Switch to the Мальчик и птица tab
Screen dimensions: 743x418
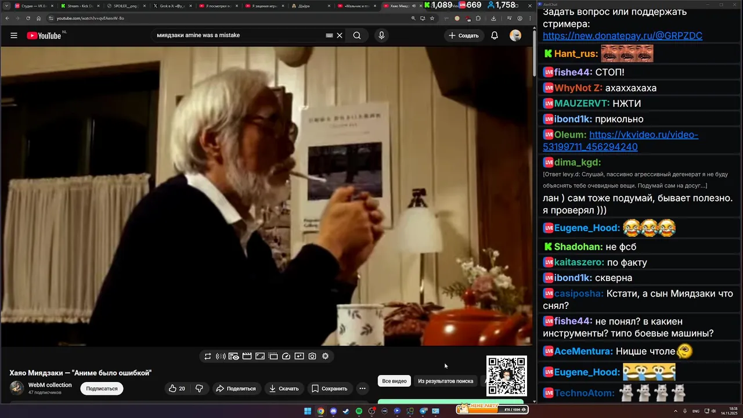356,6
